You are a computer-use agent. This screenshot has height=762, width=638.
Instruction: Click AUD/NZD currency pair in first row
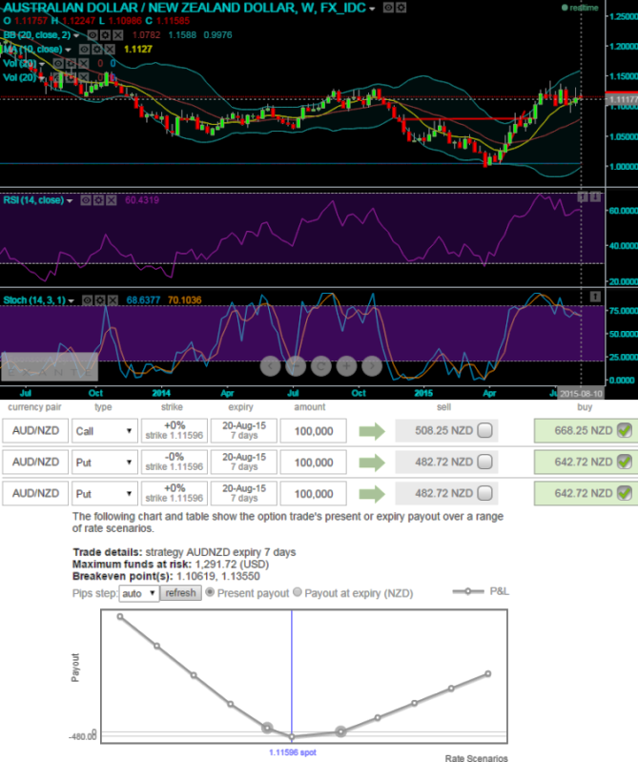coord(33,431)
